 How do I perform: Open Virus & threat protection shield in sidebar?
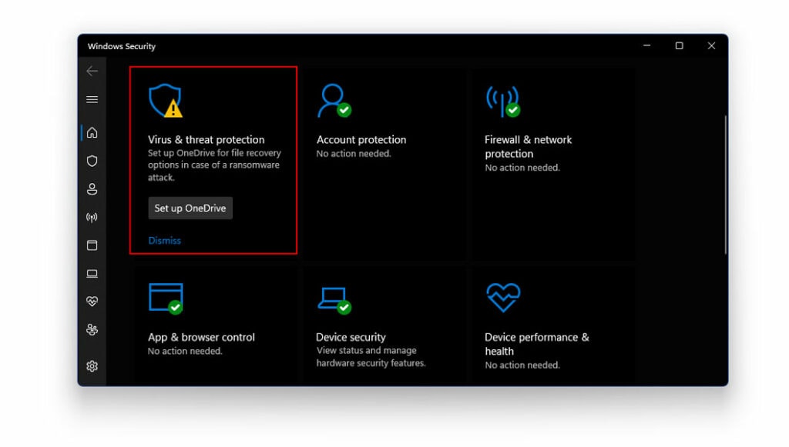click(92, 161)
